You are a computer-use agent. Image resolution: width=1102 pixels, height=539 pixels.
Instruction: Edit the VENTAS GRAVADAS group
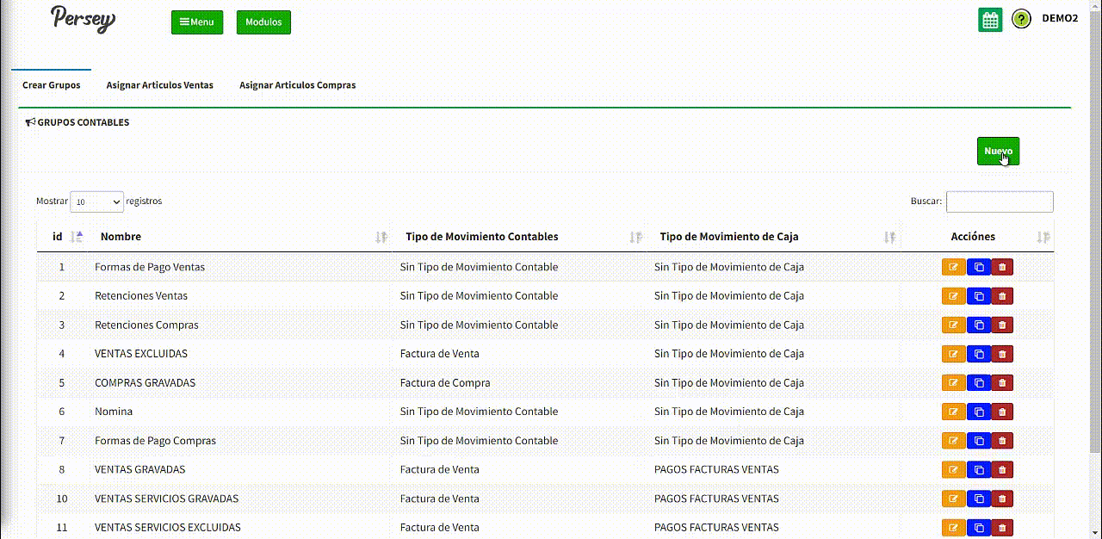pos(953,469)
